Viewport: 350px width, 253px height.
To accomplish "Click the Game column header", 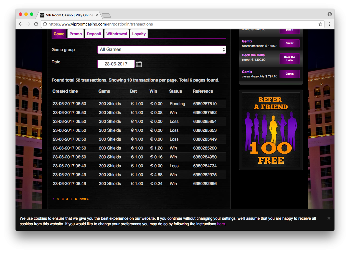I will 104,91.
